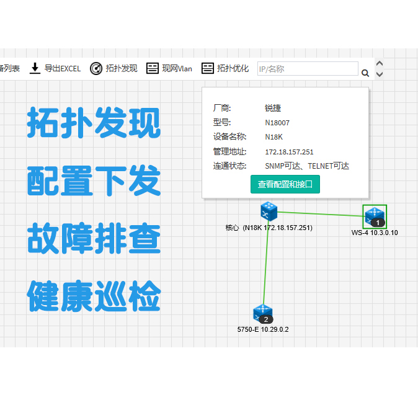
Task: Click the 厂商: label in popup
Action: (222, 109)
